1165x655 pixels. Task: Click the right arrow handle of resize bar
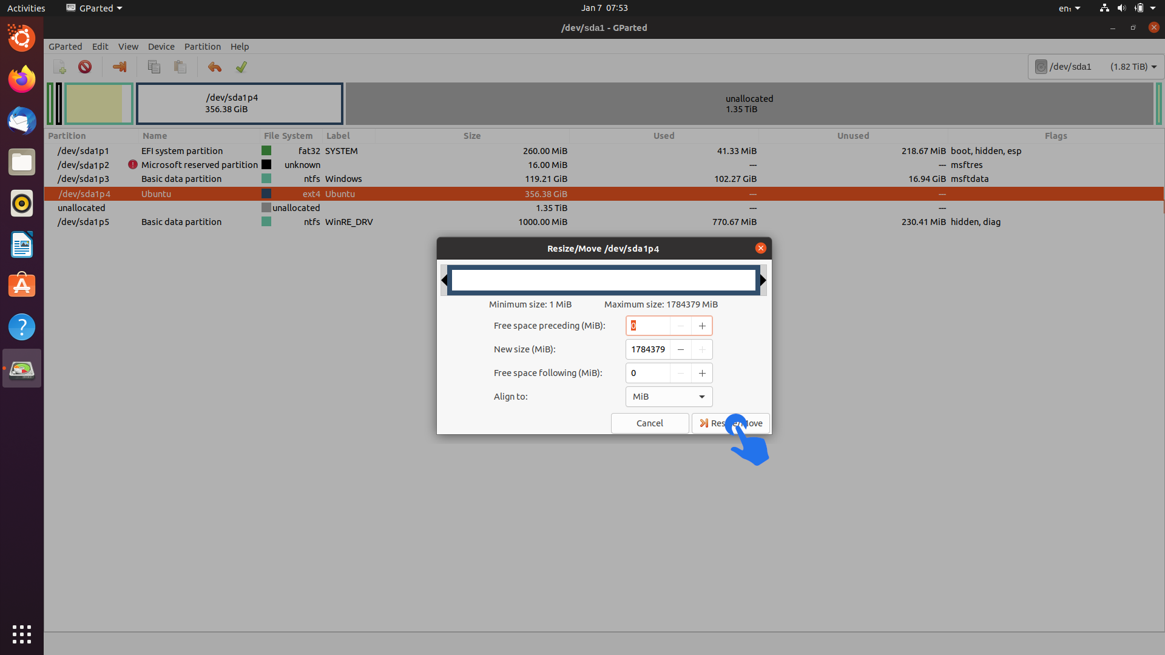tap(763, 280)
